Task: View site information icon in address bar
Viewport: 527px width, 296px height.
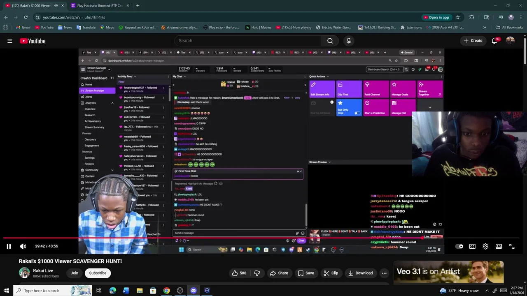Action: click(37, 17)
